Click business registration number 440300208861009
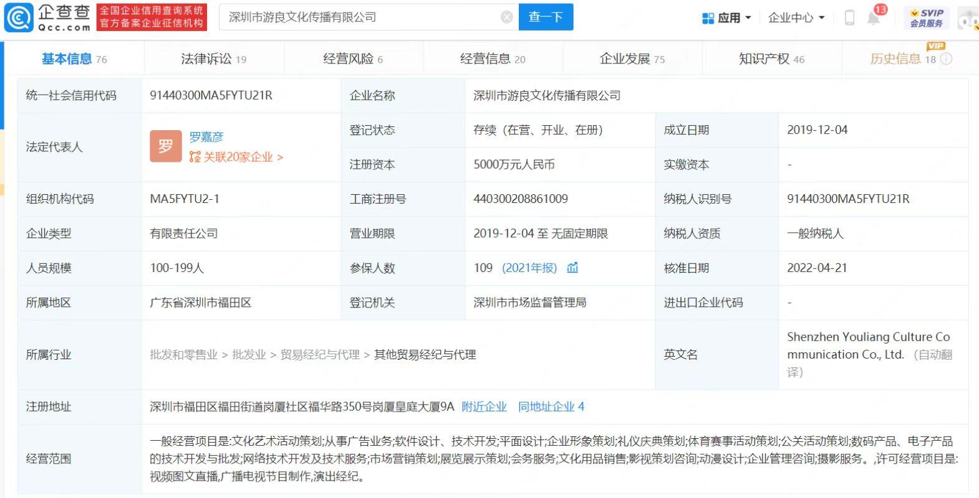Screen dimensions: 979x498 pos(521,199)
